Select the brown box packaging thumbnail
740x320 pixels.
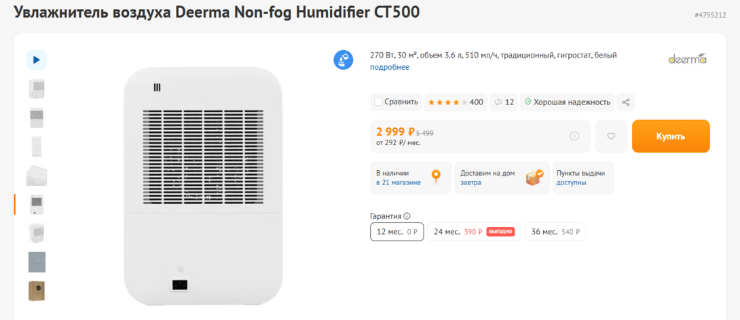[37, 290]
